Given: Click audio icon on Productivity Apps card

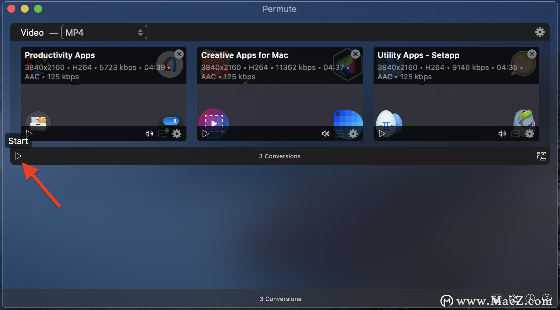Looking at the screenshot, I should coord(149,134).
